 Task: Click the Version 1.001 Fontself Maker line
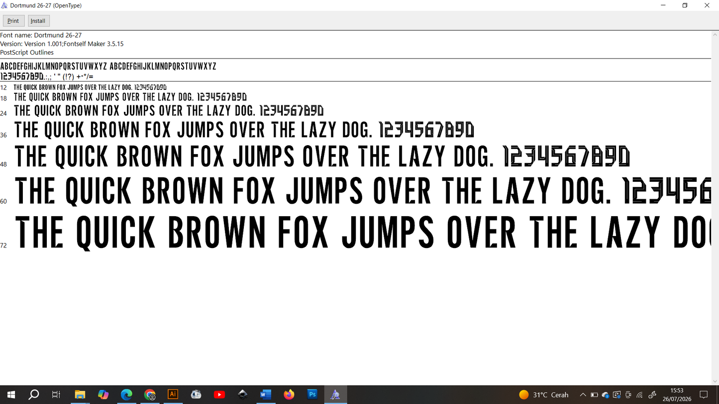pos(62,44)
